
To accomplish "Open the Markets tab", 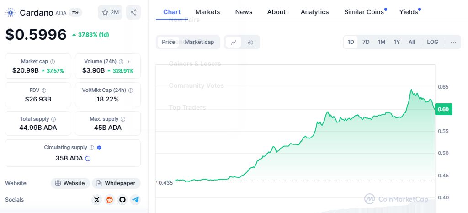I will (x=208, y=12).
